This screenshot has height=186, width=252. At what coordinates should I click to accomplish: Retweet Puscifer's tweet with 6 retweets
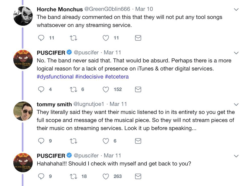point(73,89)
